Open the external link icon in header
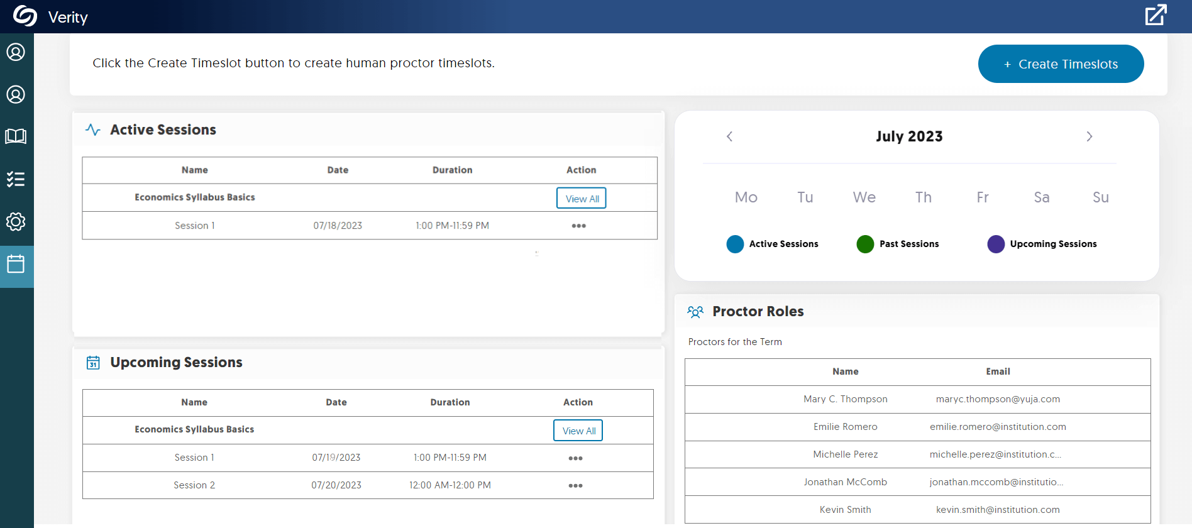The height and width of the screenshot is (528, 1192). (1156, 15)
